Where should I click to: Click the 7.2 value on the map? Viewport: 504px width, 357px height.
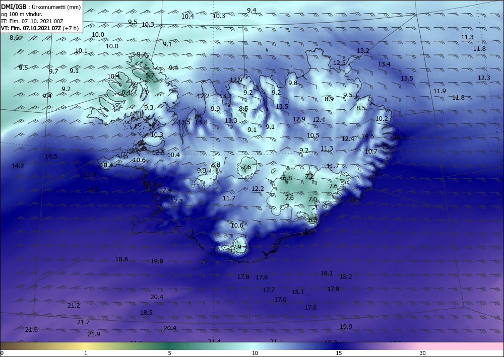pos(309,177)
